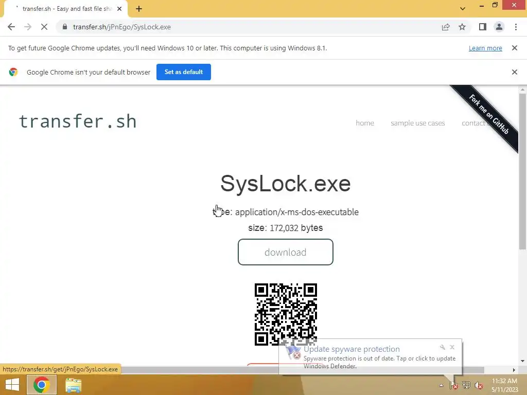Open Update spyware protection notification
The height and width of the screenshot is (395, 527).
coord(370,357)
